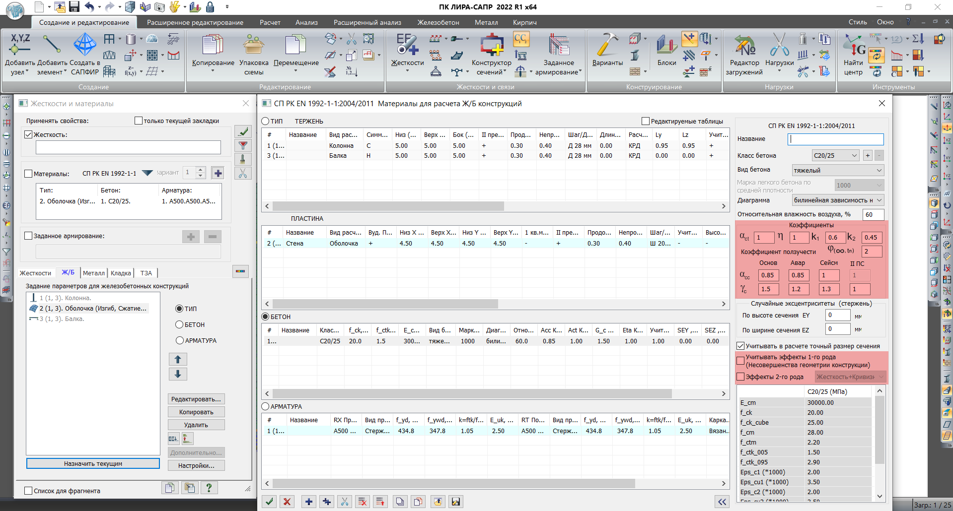Toggle Редактируемые таблицы checkbox
953x511 pixels.
(646, 121)
